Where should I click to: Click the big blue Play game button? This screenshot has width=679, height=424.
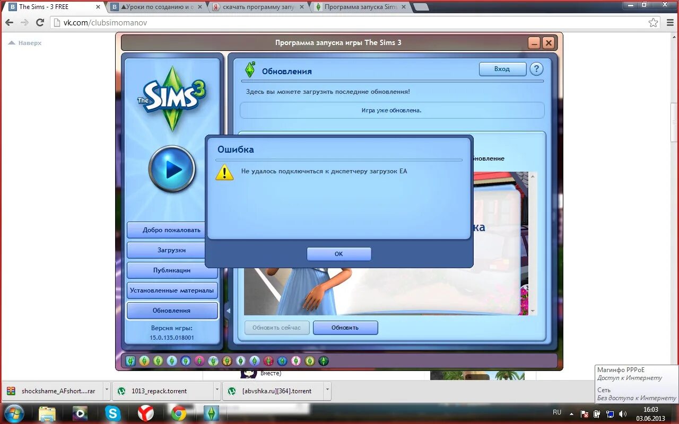coord(172,169)
